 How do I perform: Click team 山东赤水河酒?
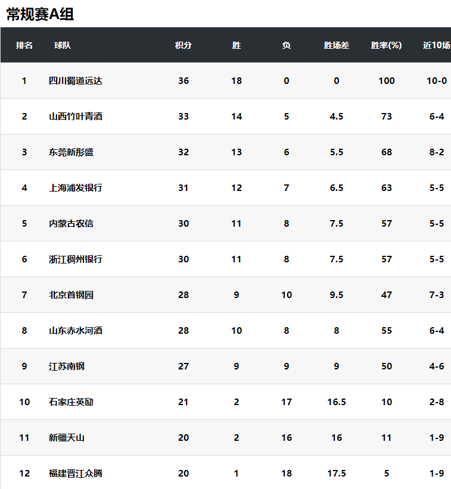click(76, 331)
